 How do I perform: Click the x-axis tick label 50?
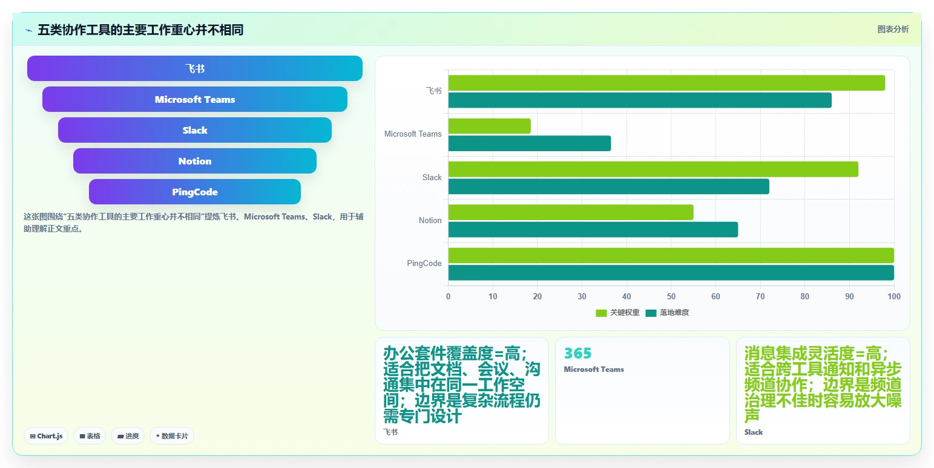[x=671, y=296]
